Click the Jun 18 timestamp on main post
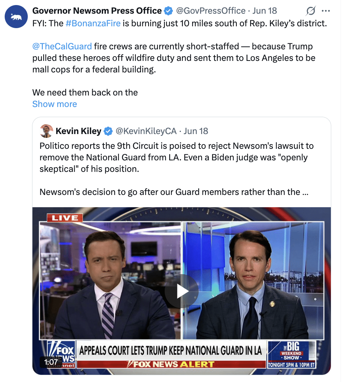 [x=265, y=11]
